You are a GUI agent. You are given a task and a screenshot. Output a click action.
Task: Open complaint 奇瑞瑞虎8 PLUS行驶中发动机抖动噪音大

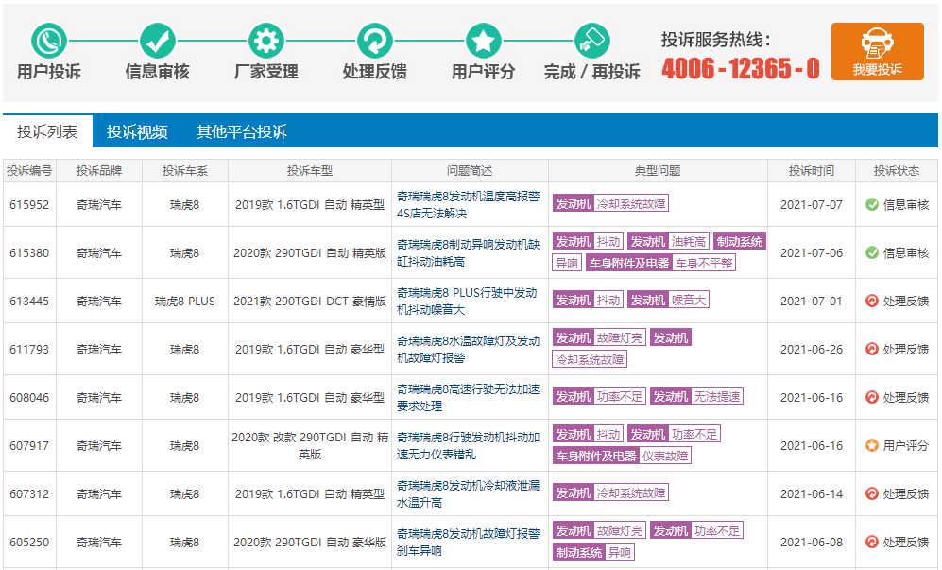pyautogui.click(x=467, y=301)
